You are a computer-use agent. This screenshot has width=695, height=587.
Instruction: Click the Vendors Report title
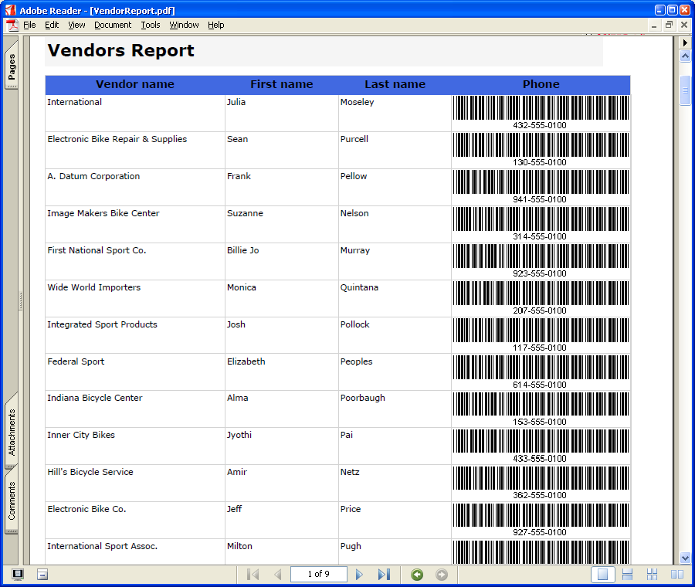pos(120,50)
